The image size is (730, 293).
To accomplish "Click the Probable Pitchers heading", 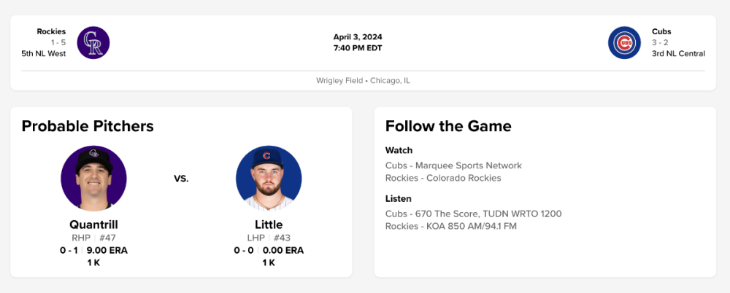I will pyautogui.click(x=88, y=126).
